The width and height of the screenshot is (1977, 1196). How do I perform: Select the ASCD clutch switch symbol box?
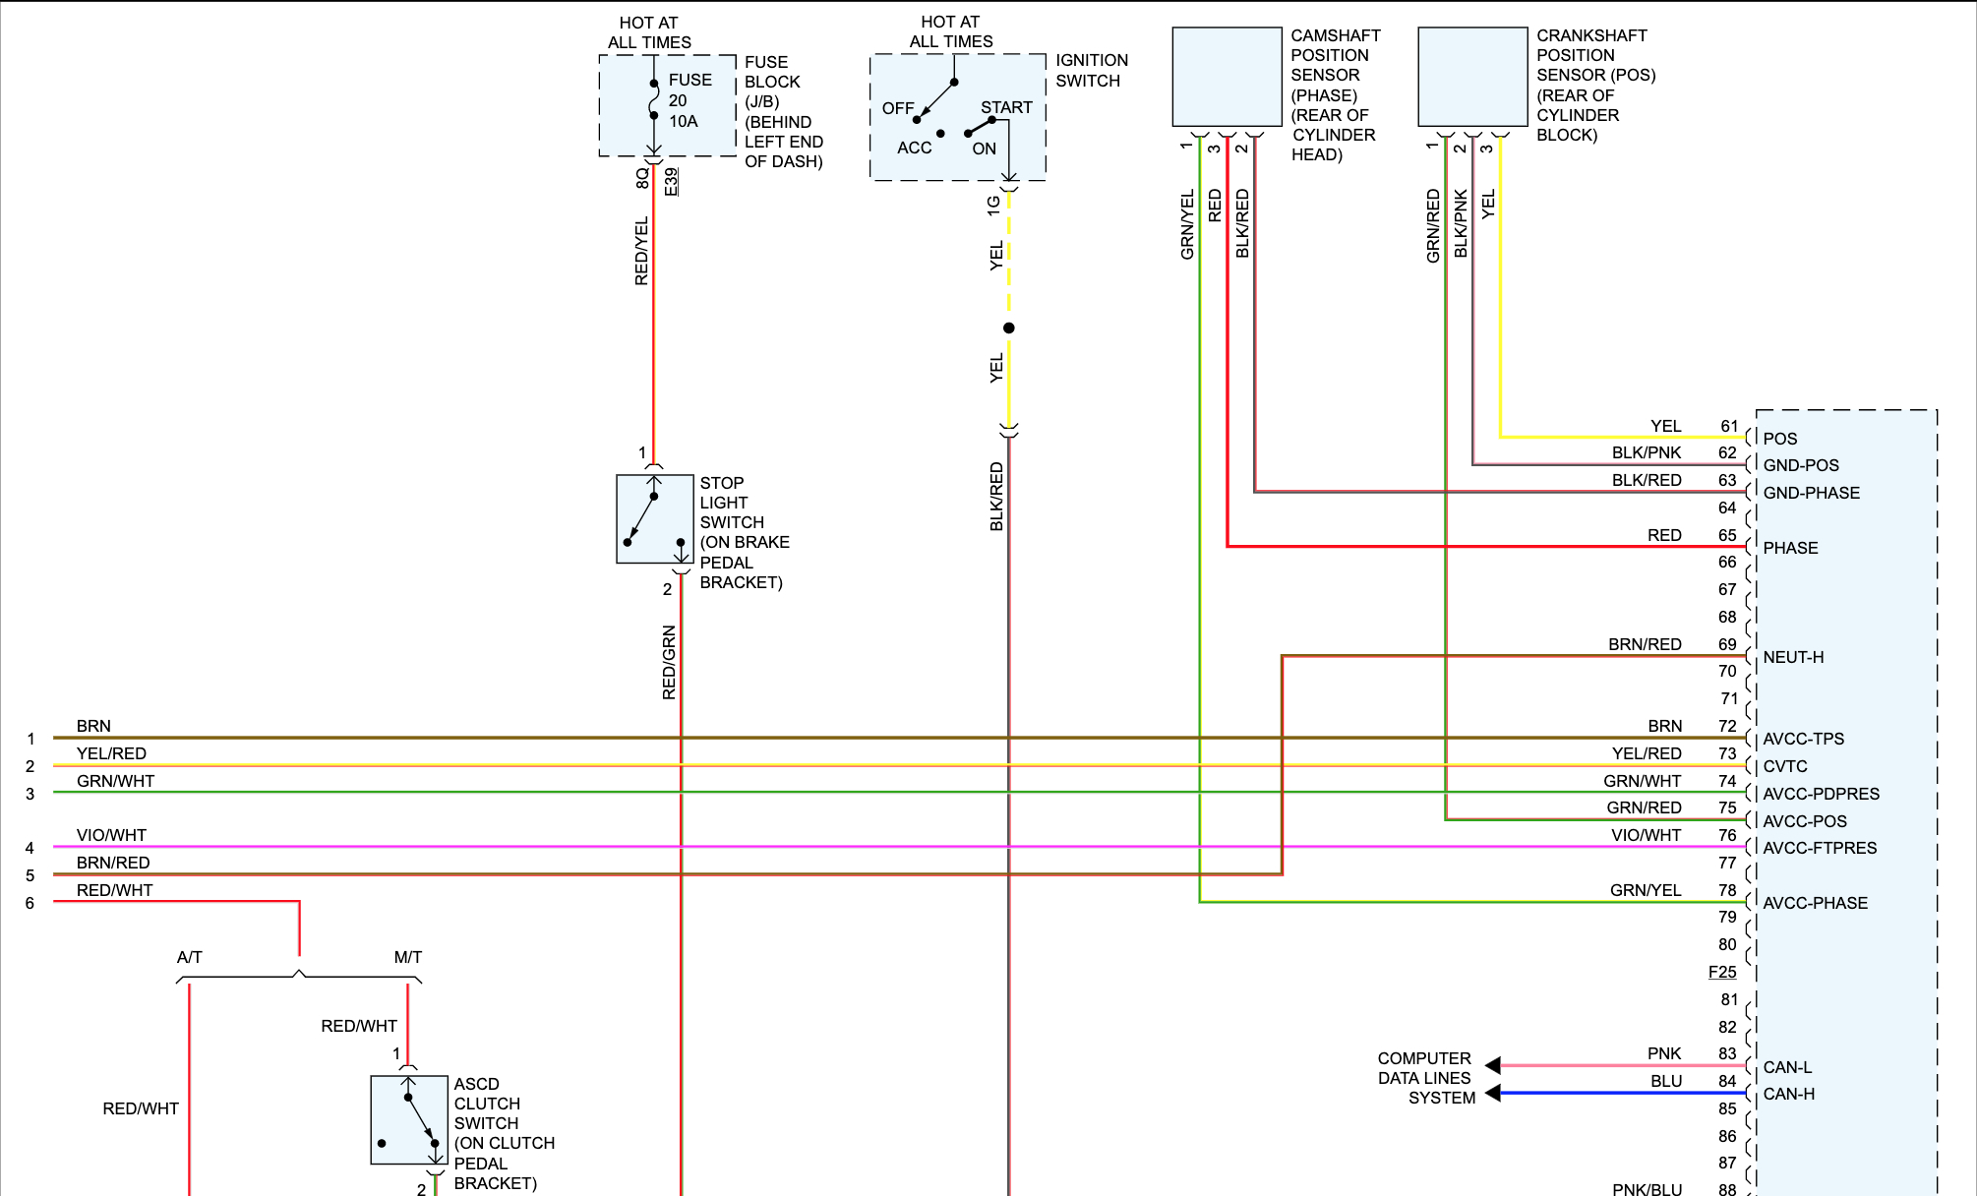(409, 1120)
